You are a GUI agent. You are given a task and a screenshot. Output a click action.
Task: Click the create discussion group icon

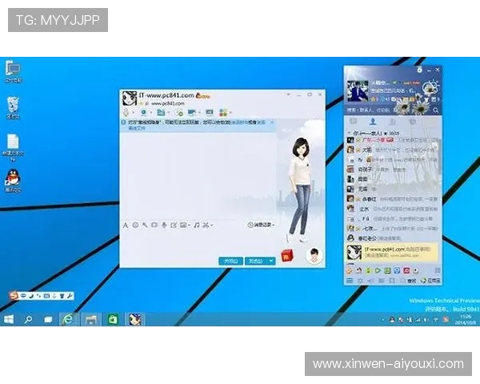(x=179, y=113)
